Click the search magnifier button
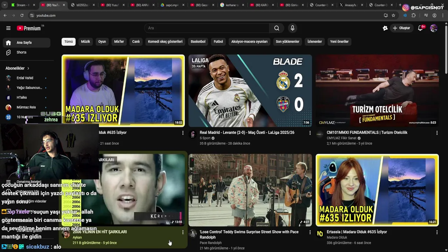The height and width of the screenshot is (252, 448). click(x=277, y=28)
